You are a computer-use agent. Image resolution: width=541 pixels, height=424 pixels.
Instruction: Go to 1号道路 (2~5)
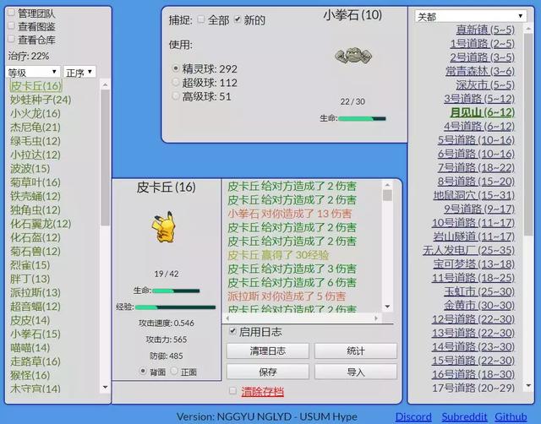pos(482,43)
